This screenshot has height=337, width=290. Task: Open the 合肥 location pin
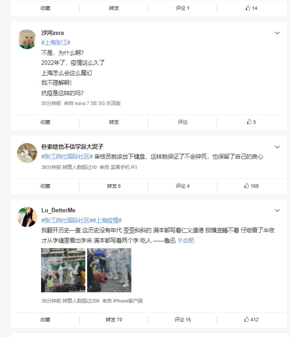click(186, 240)
